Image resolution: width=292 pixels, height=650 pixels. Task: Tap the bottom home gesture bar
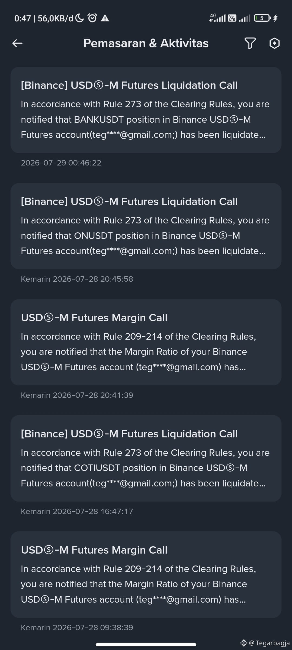point(146,645)
